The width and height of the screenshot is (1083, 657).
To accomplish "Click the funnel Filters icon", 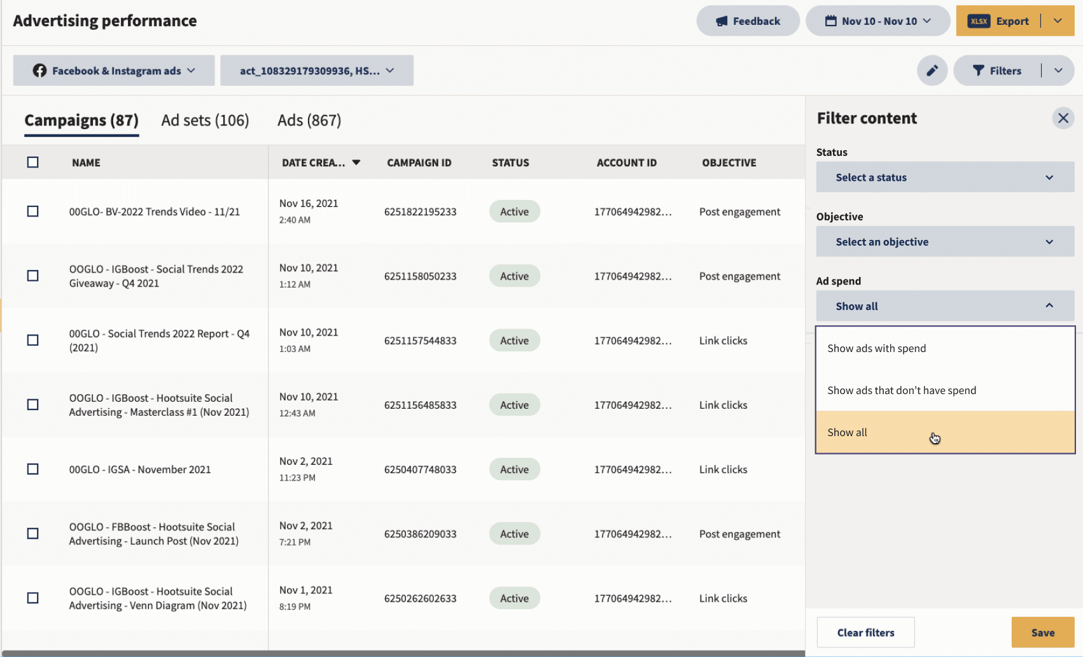I will click(979, 71).
